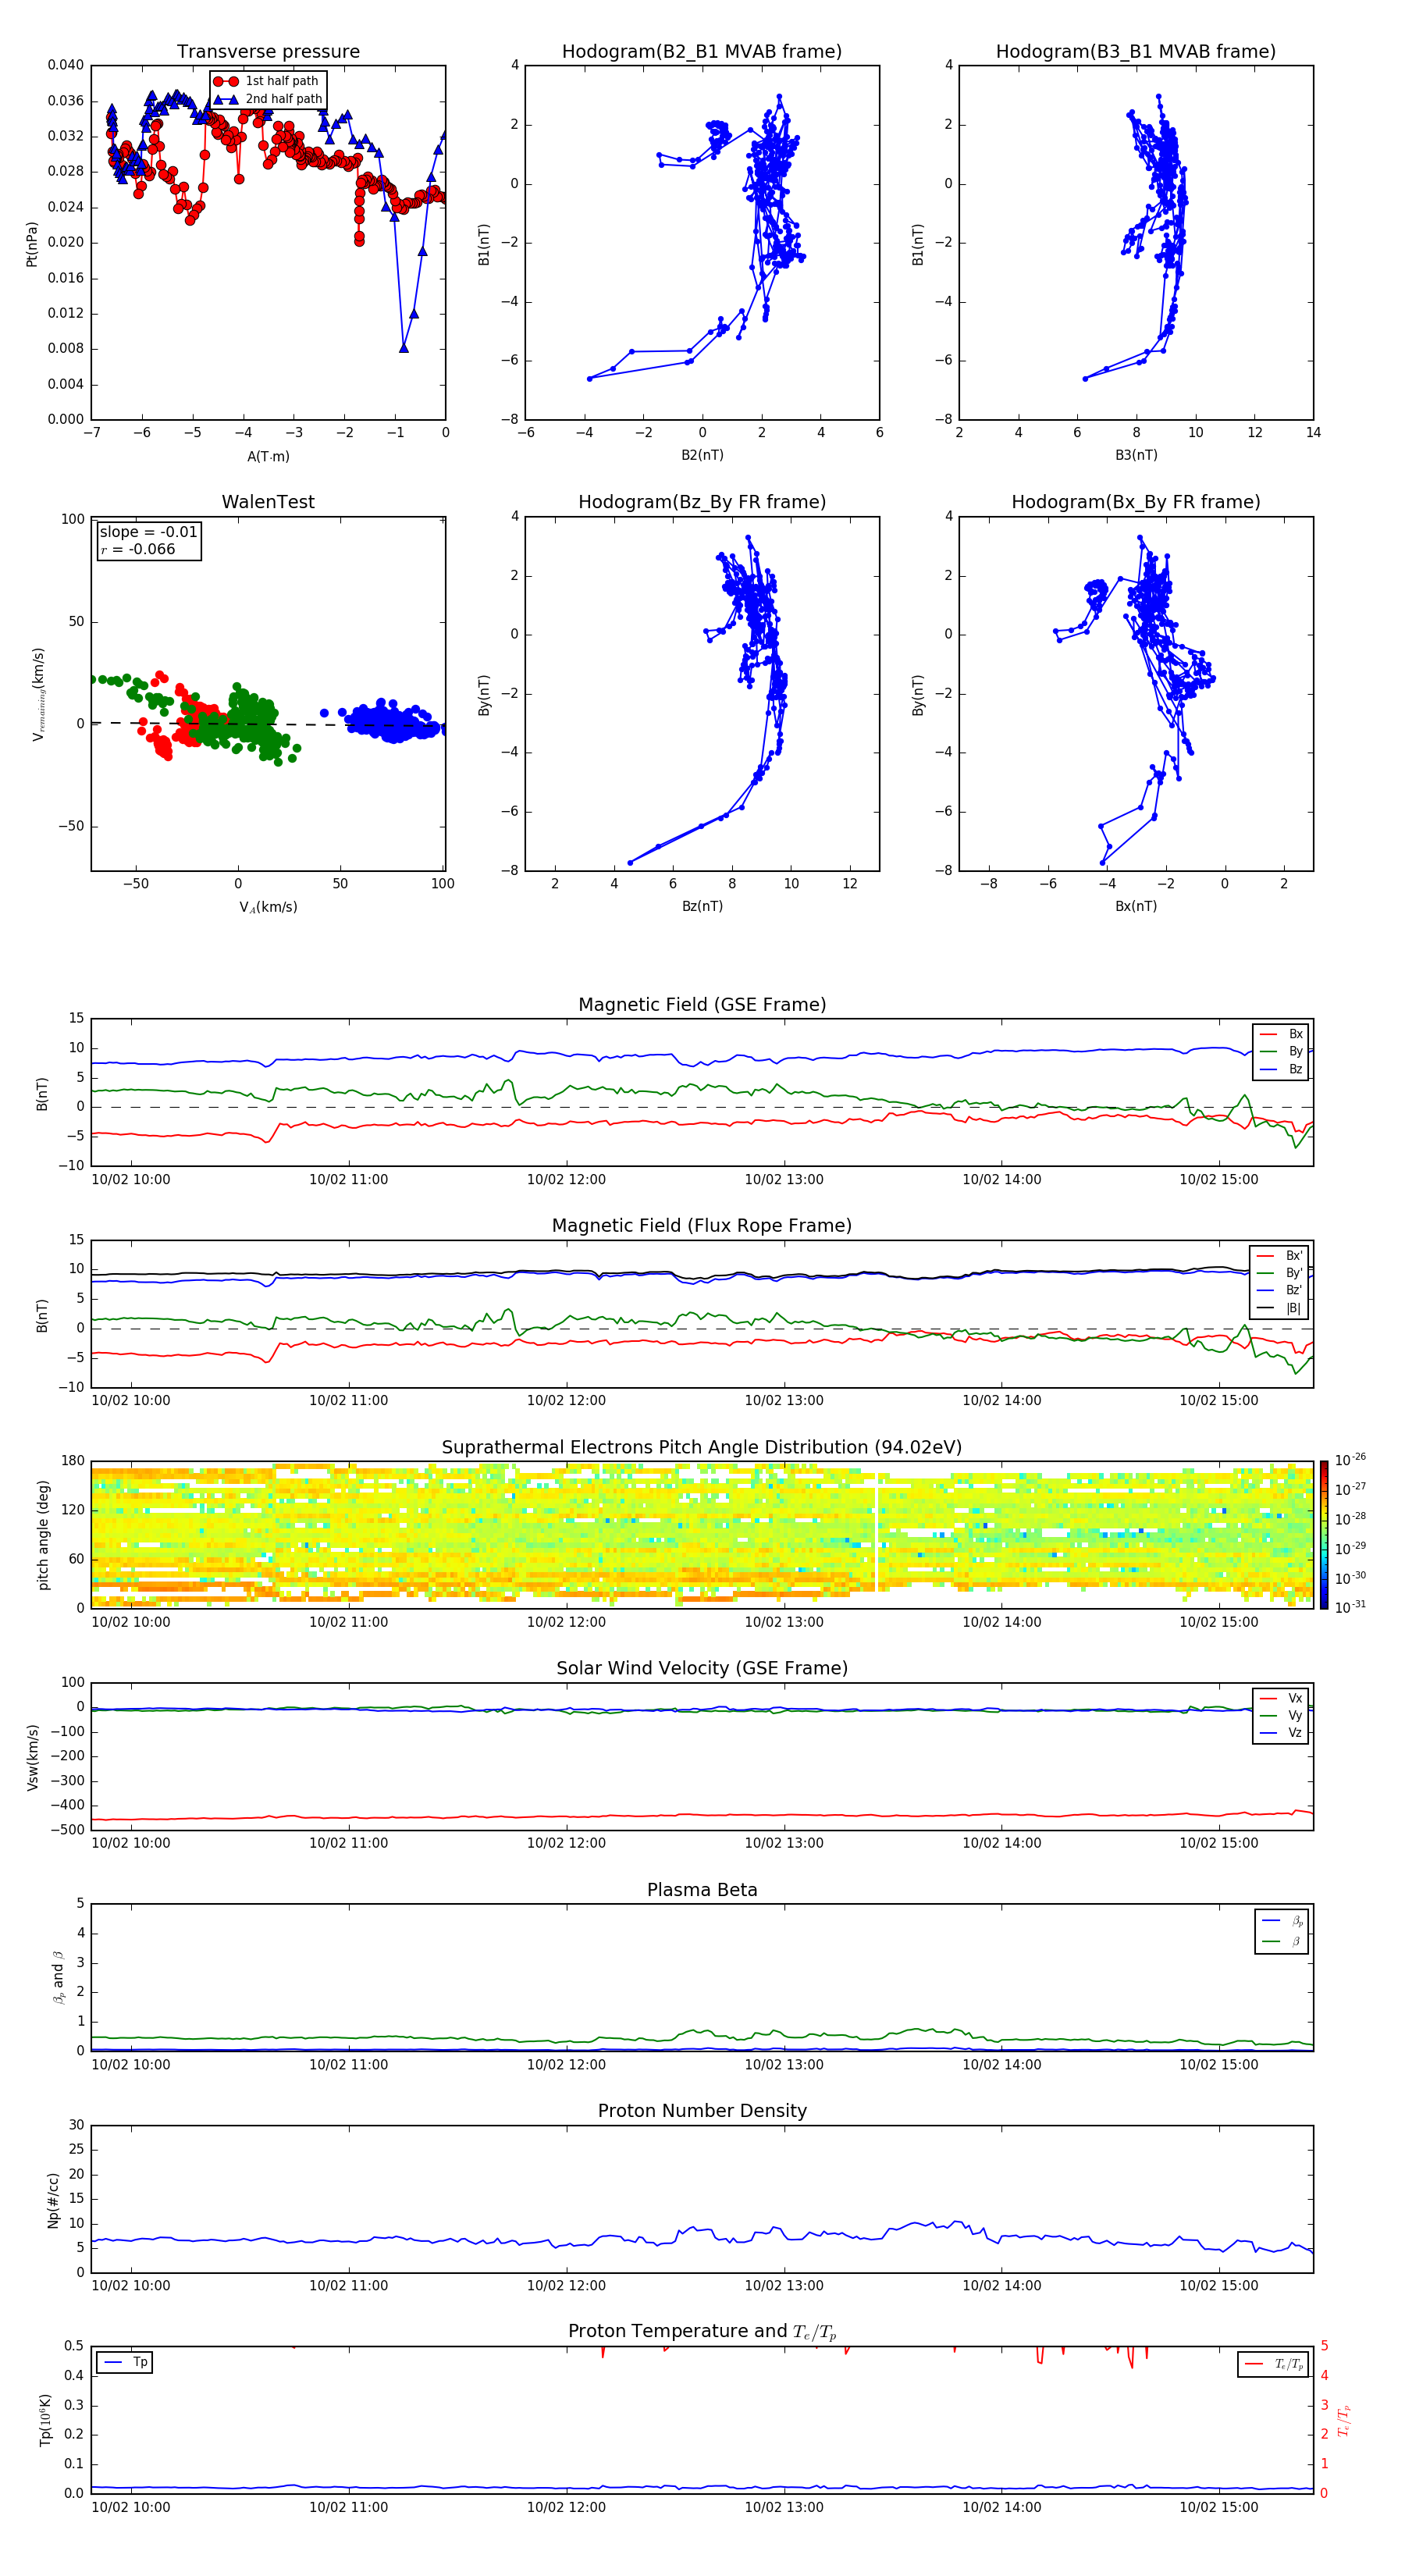The height and width of the screenshot is (2576, 1405).
Task: Click the 'V_A(km/s)' x-axis label
Action: (268, 907)
